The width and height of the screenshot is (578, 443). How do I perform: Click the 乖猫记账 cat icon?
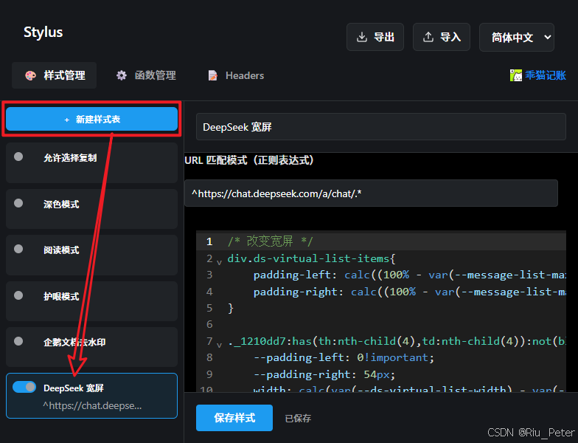point(516,75)
